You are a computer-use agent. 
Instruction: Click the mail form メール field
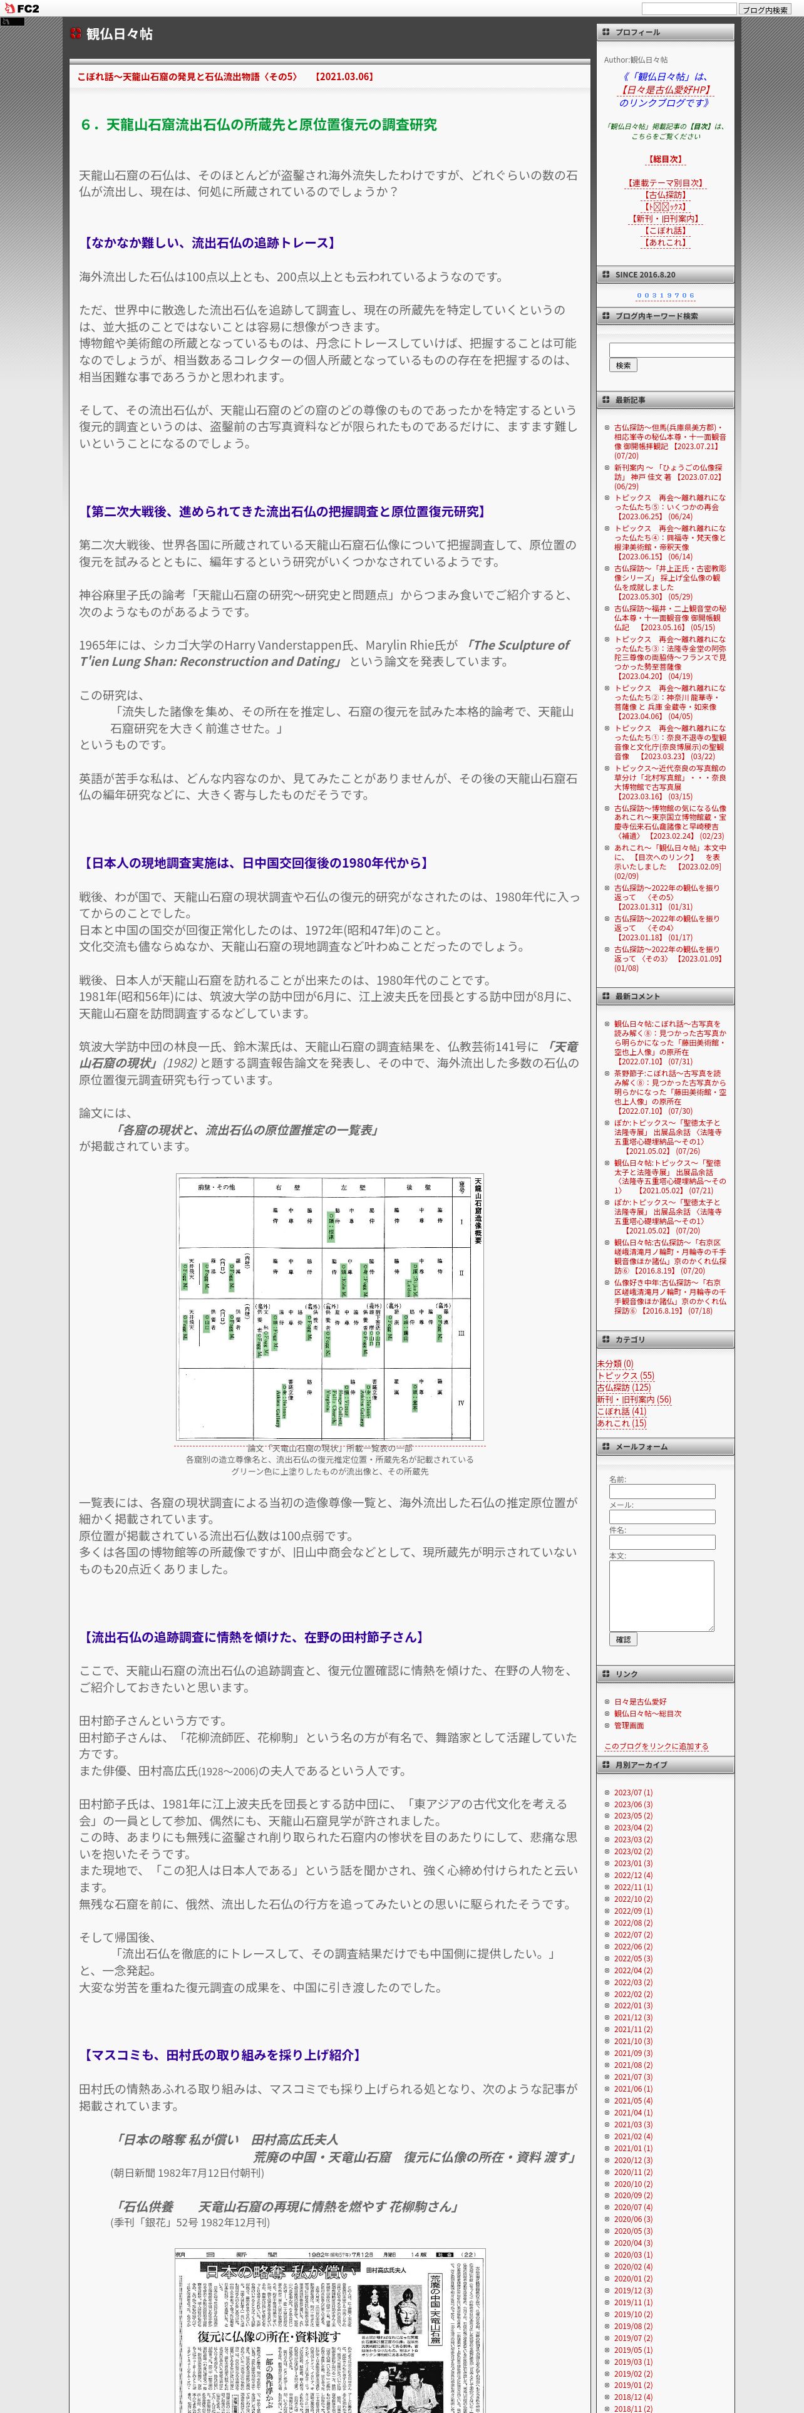pyautogui.click(x=662, y=1517)
